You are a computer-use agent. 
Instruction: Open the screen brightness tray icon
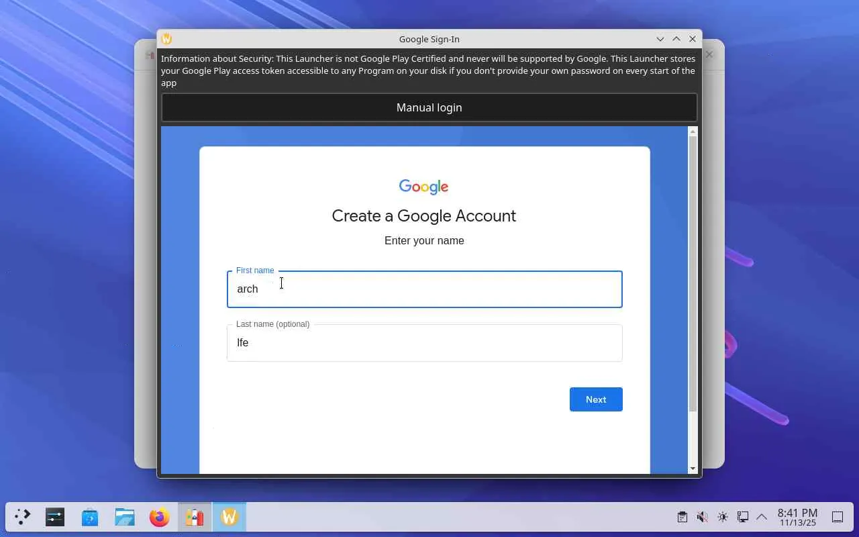tap(722, 517)
